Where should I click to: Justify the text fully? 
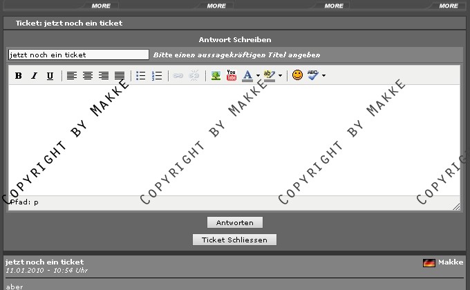click(120, 76)
